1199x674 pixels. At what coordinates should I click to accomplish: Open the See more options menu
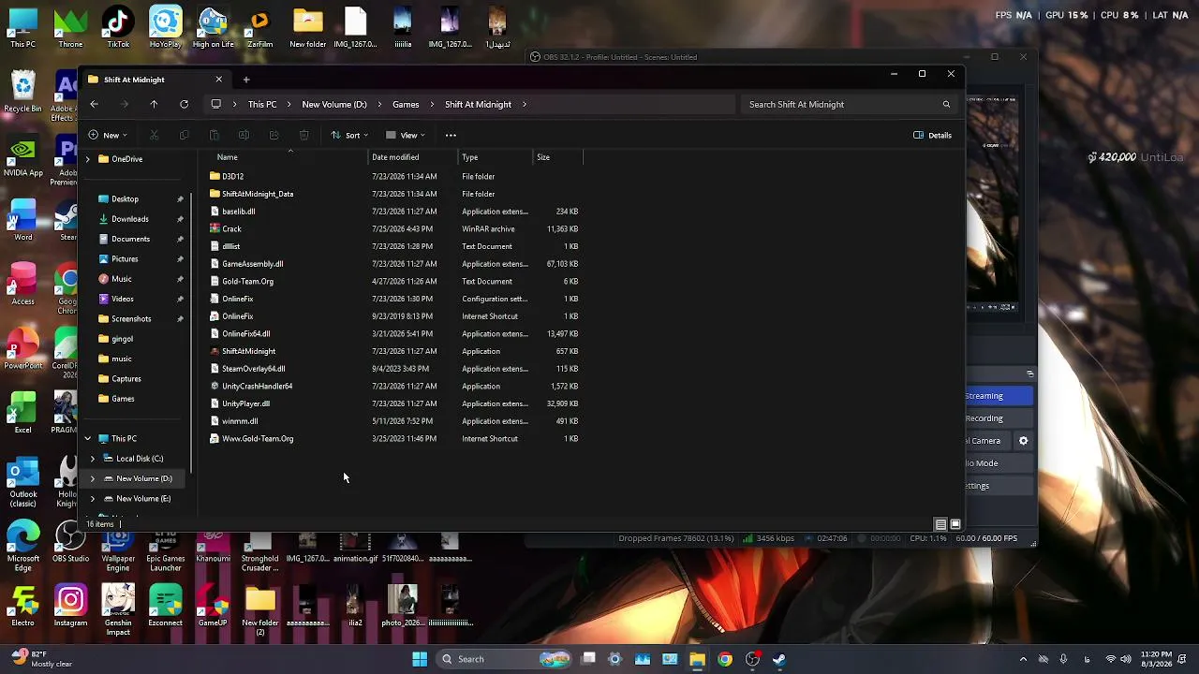click(x=451, y=135)
